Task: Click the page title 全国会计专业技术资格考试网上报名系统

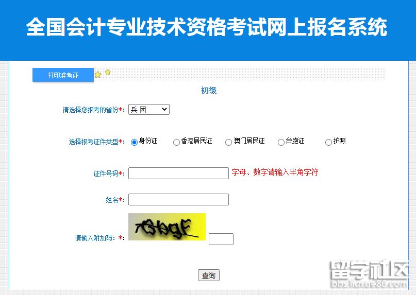Action: [x=207, y=27]
